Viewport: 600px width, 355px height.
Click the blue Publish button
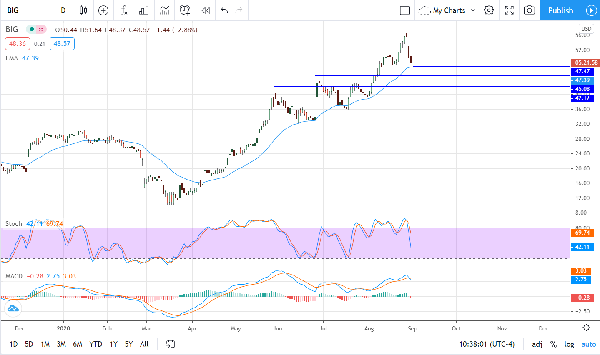tap(560, 10)
